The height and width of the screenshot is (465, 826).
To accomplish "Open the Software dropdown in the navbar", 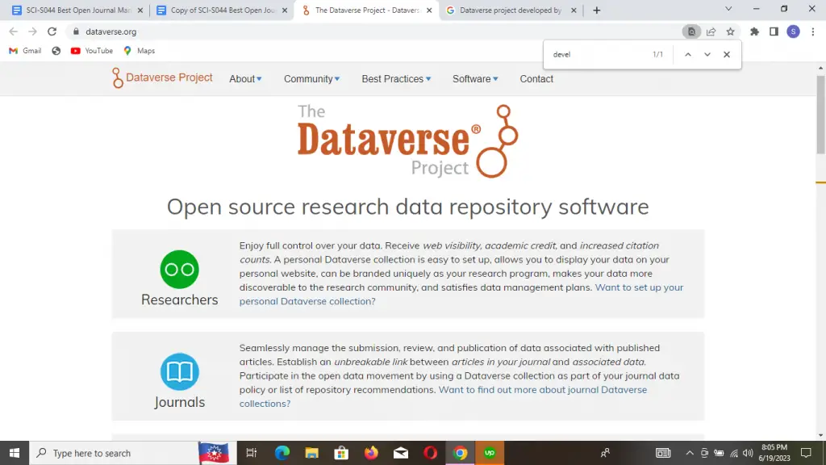I will (475, 79).
